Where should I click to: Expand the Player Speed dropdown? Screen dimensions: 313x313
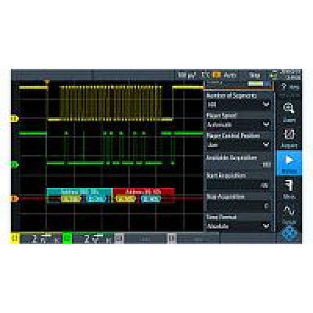point(238,125)
